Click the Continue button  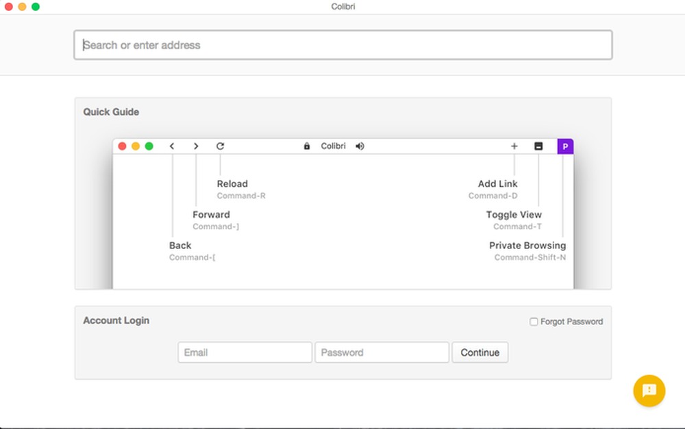(480, 352)
